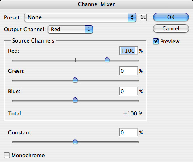Screen dimensions: 193x162
Task: Open the Preset dropdown showing None
Action: coord(80,17)
